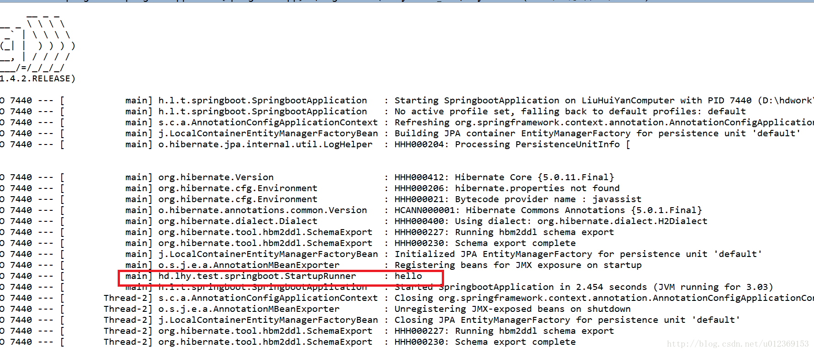Click last 'HHH000230: Schema export complete' message
Viewport: 814px width, 353px height.
[485, 342]
